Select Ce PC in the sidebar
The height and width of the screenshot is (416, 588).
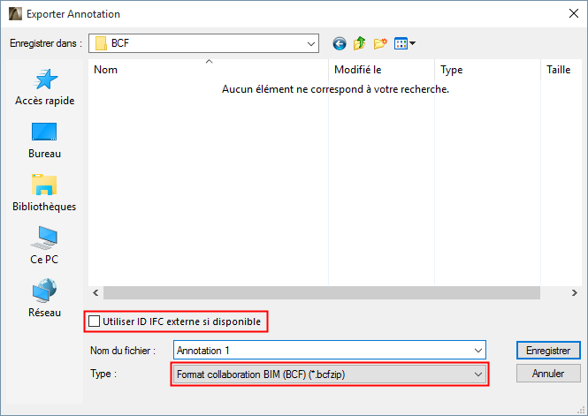(x=44, y=246)
